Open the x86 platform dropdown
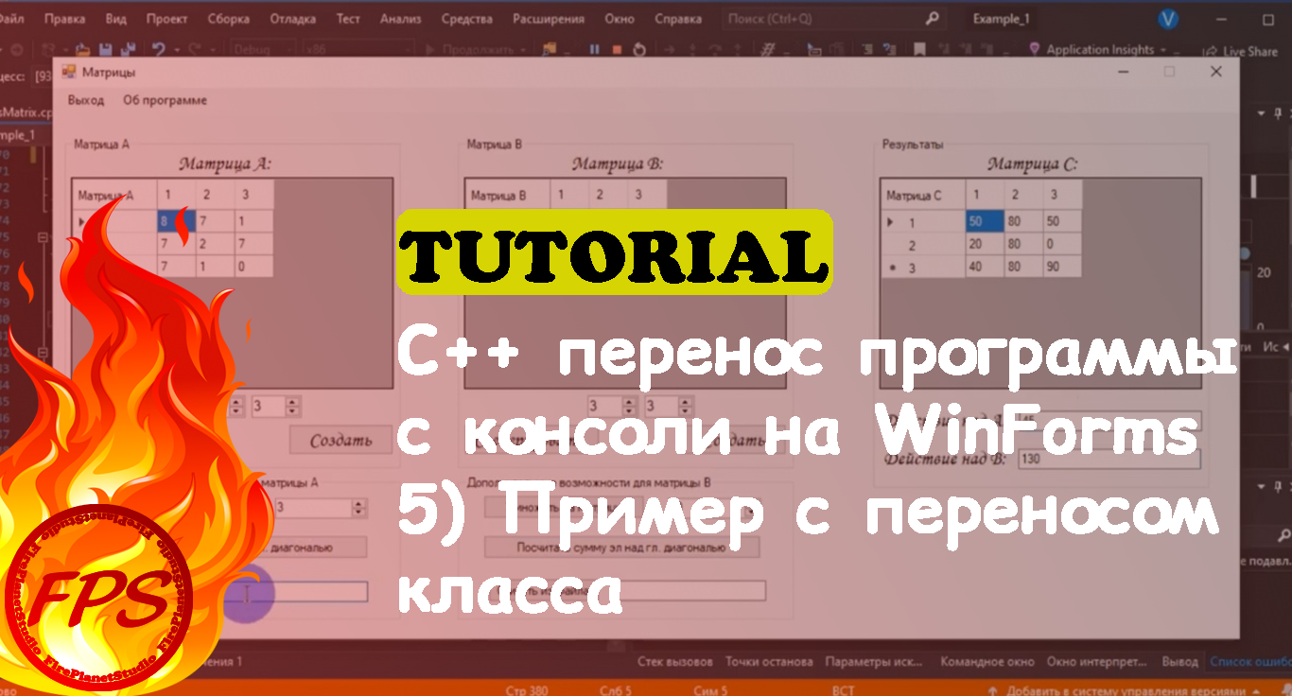This screenshot has height=696, width=1292. click(358, 49)
